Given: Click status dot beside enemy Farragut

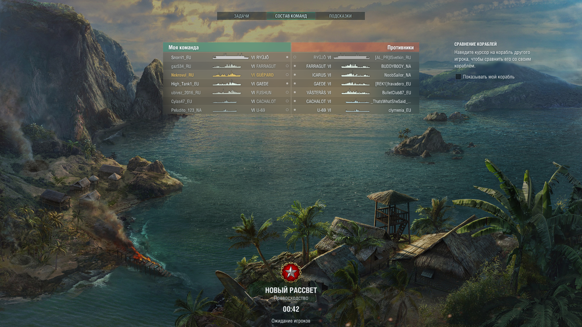Looking at the screenshot, I should click(295, 66).
